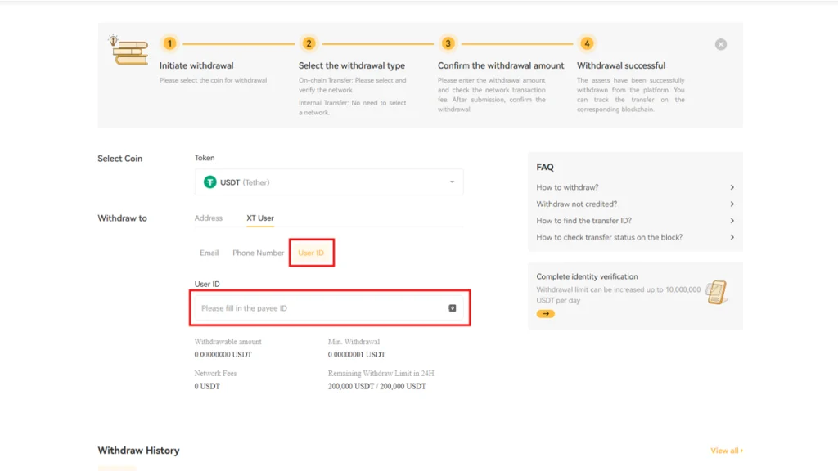Viewport: 838px width, 471px height.
Task: Click the token dropdown arrow
Action: (x=452, y=182)
